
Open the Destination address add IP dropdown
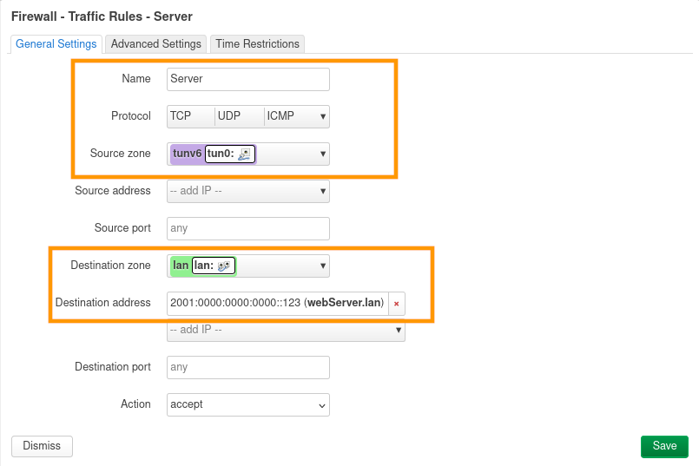point(399,331)
